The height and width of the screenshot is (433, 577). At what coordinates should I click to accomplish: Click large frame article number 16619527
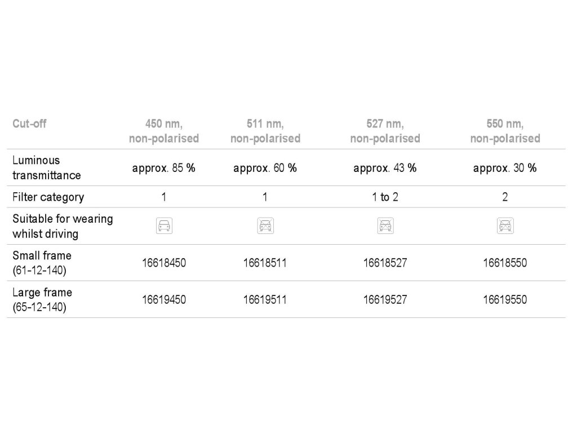coord(385,299)
